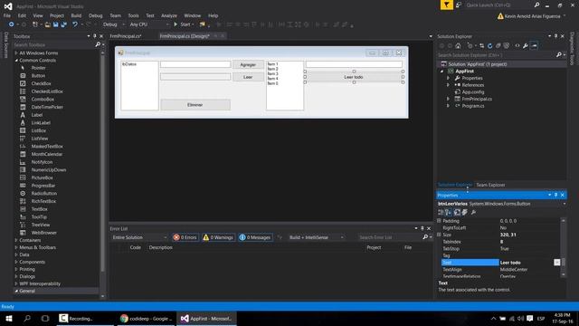Select the DateTimePicker control
This screenshot has width=579, height=326.
tap(47, 107)
